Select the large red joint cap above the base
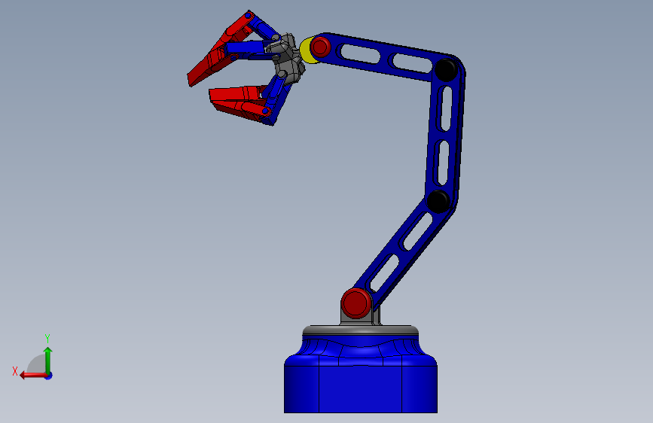Viewport: 653px width, 423px height. [x=356, y=303]
